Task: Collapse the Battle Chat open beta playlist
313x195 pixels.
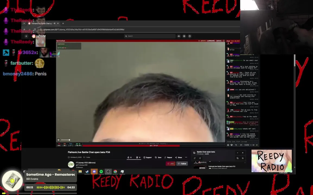Action: point(238,153)
